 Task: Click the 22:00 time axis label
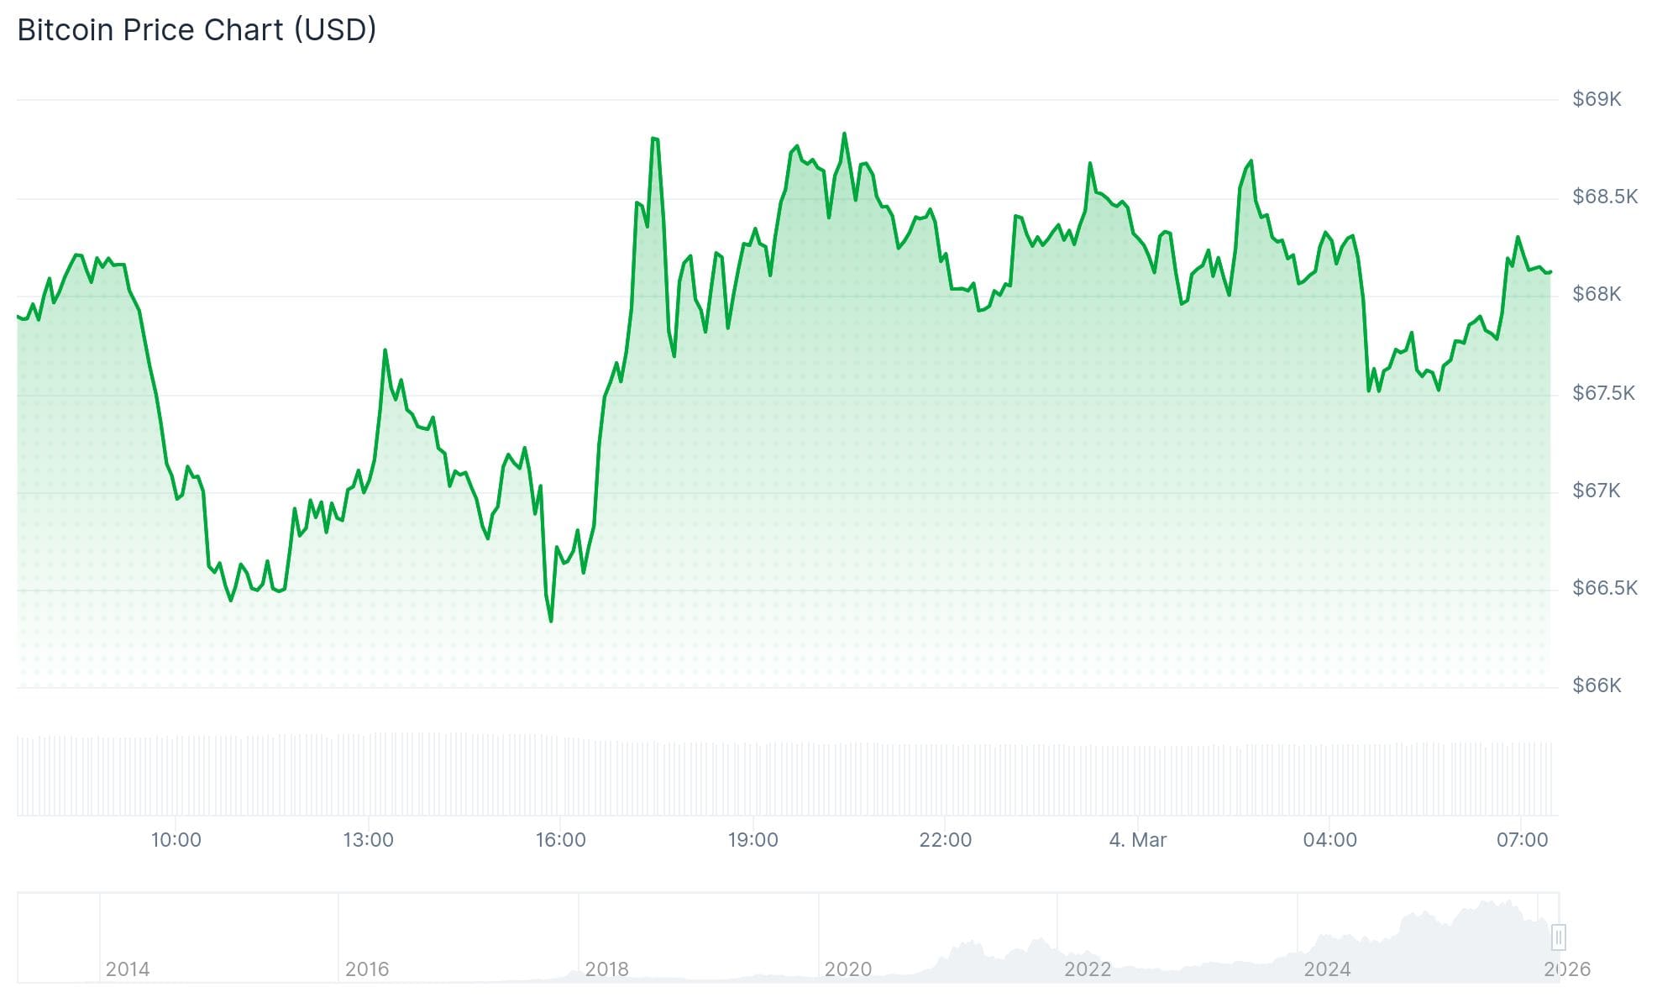coord(945,840)
